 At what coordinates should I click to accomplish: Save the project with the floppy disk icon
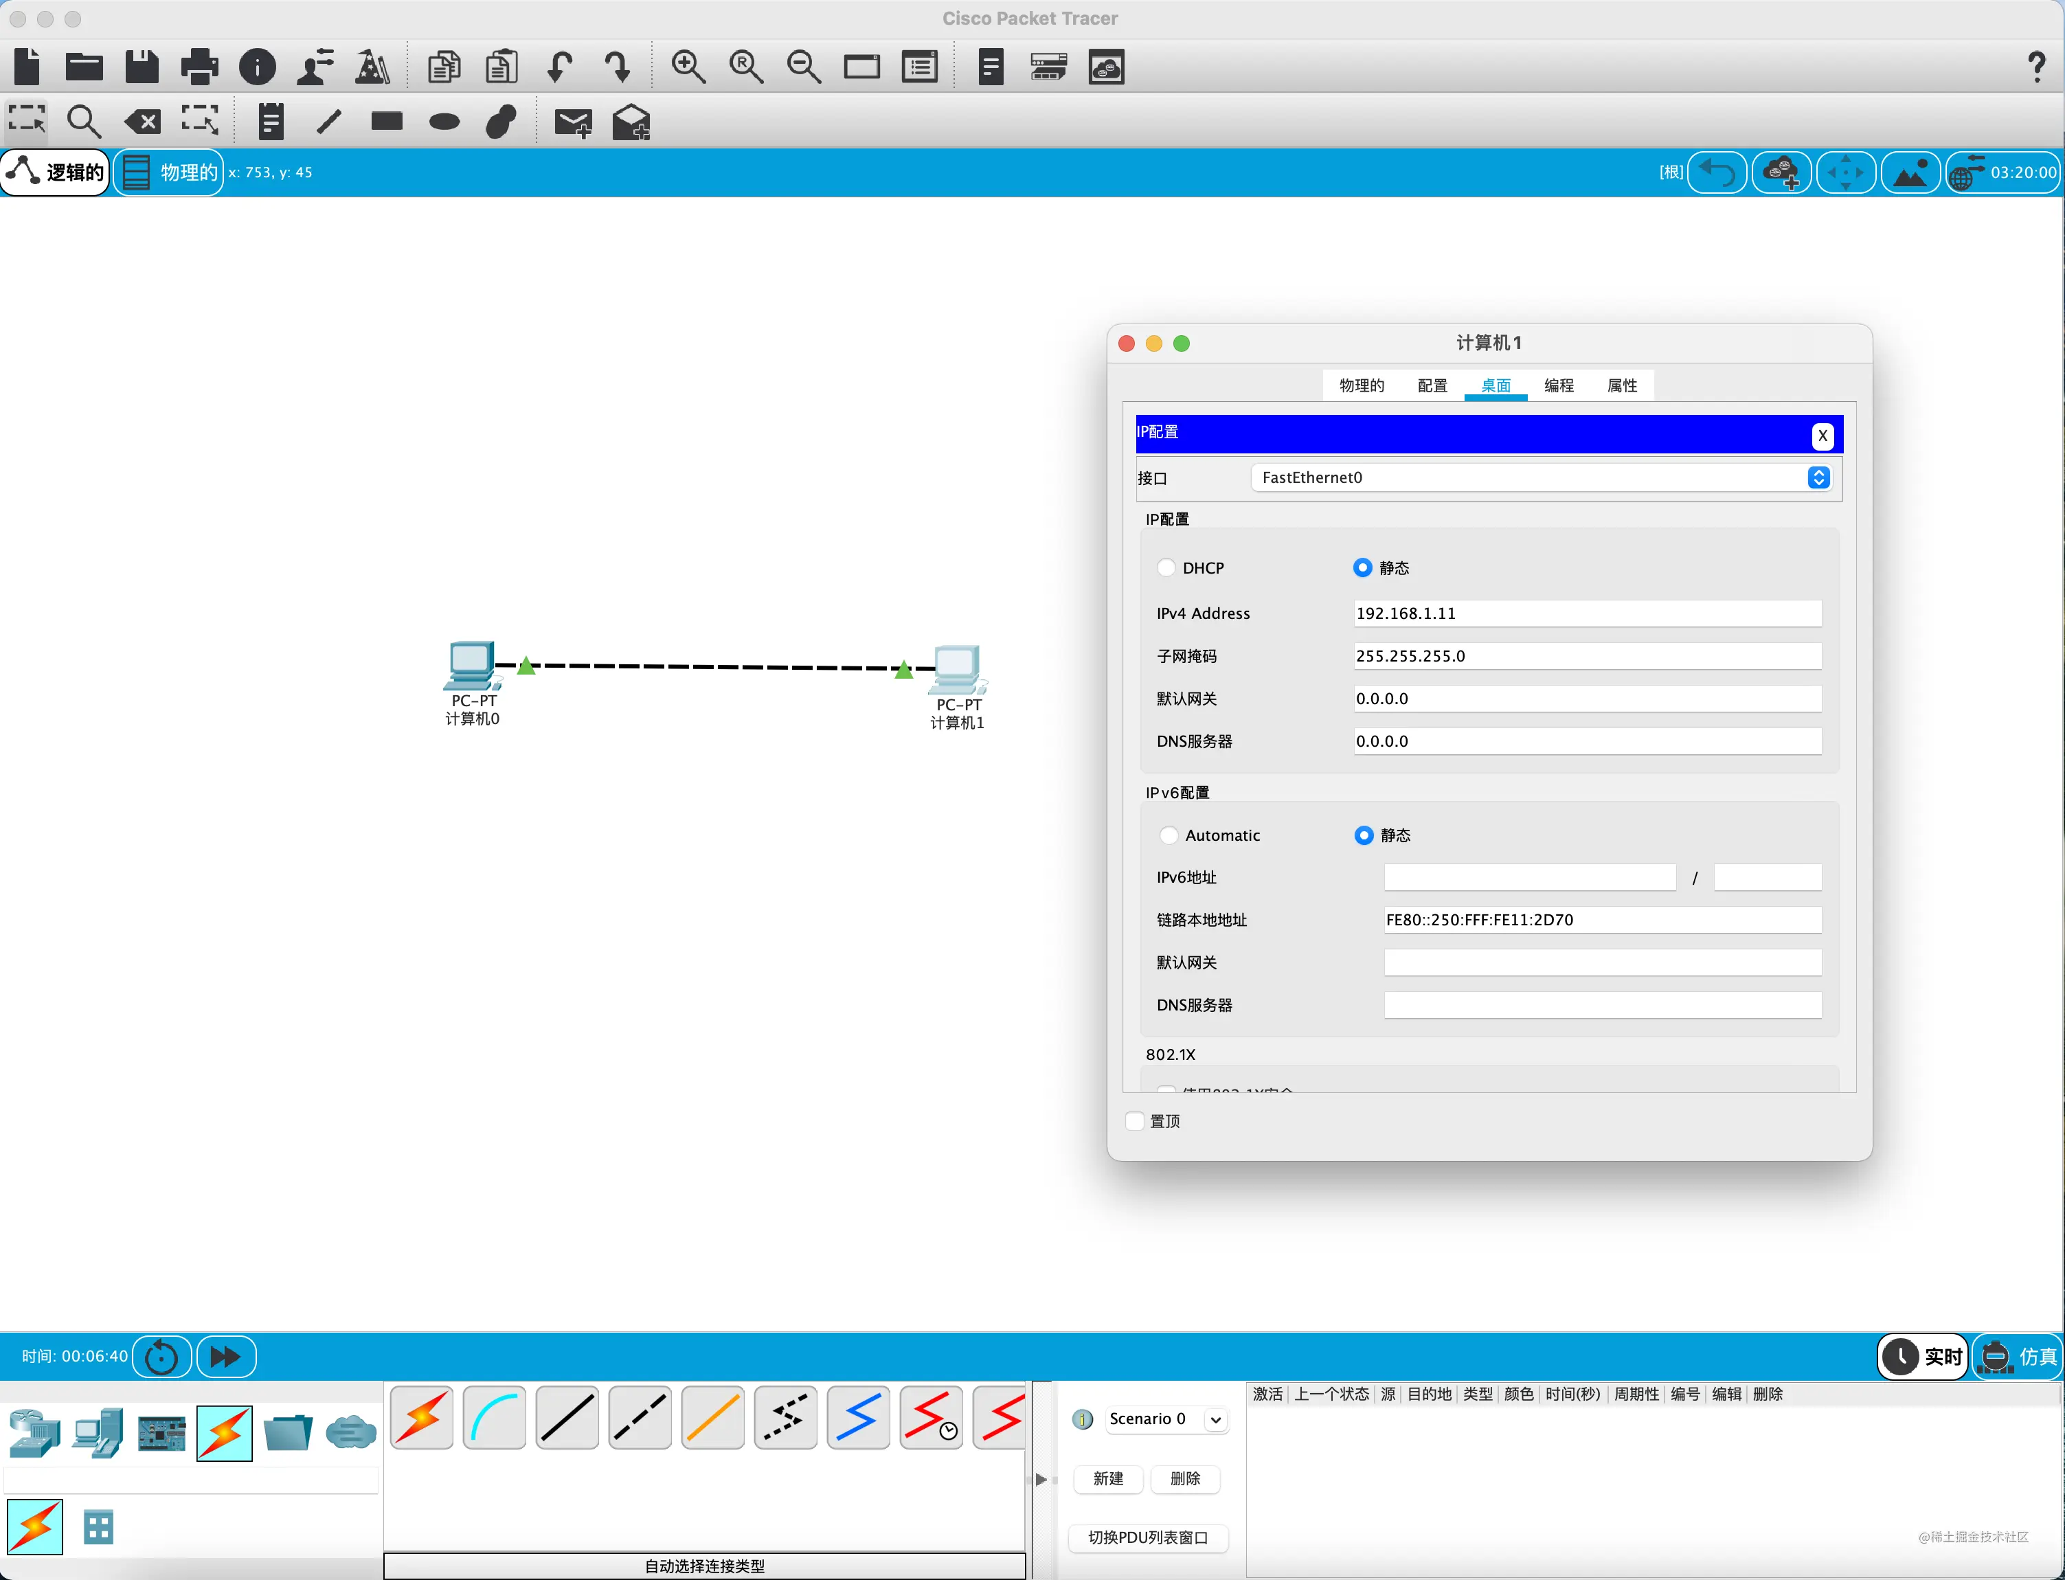[x=142, y=67]
